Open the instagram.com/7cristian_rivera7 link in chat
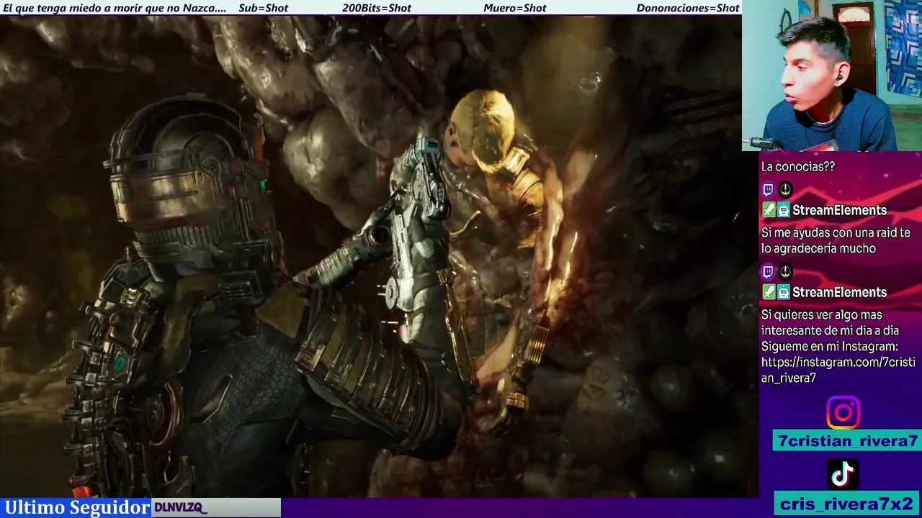Viewport: 922px width, 518px height. coord(838,370)
